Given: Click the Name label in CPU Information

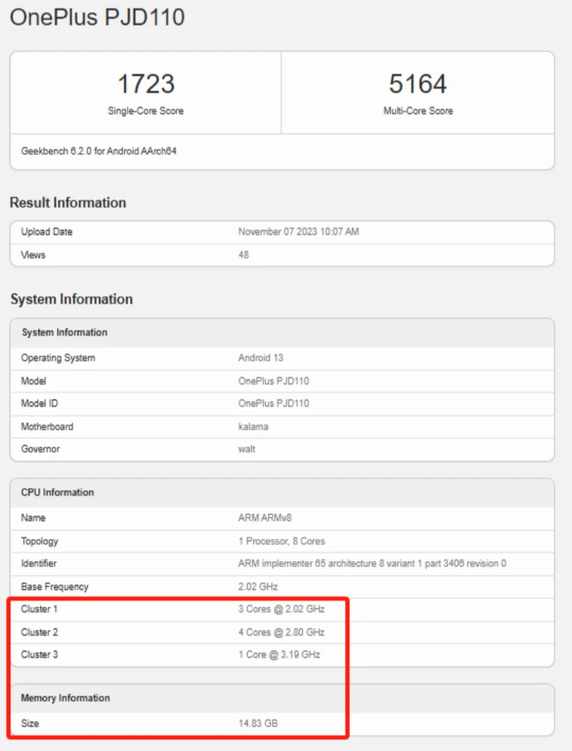Looking at the screenshot, I should point(33,518).
